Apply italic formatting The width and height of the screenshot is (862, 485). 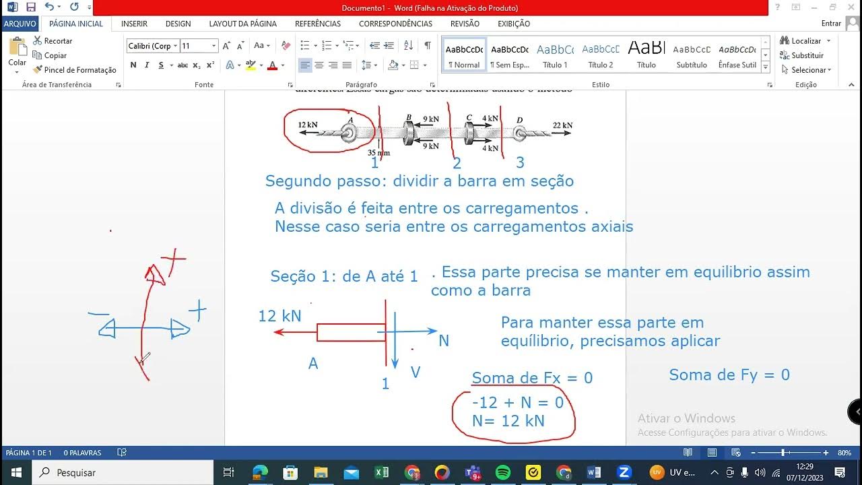click(147, 65)
